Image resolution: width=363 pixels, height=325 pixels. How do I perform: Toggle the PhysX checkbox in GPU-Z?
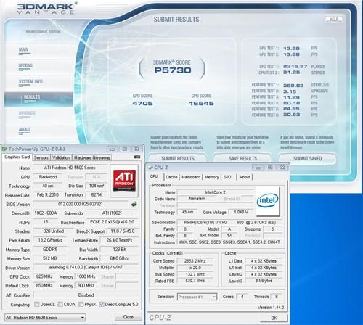tap(81, 304)
